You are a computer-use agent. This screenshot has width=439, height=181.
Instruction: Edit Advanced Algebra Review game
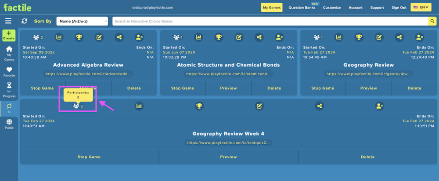[x=99, y=37]
